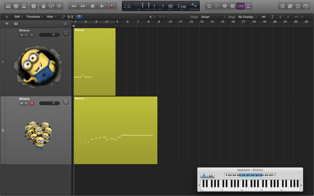Screen dimensions: 314x196
Task: Open Quick Help question mark
Action: pos(34,6)
